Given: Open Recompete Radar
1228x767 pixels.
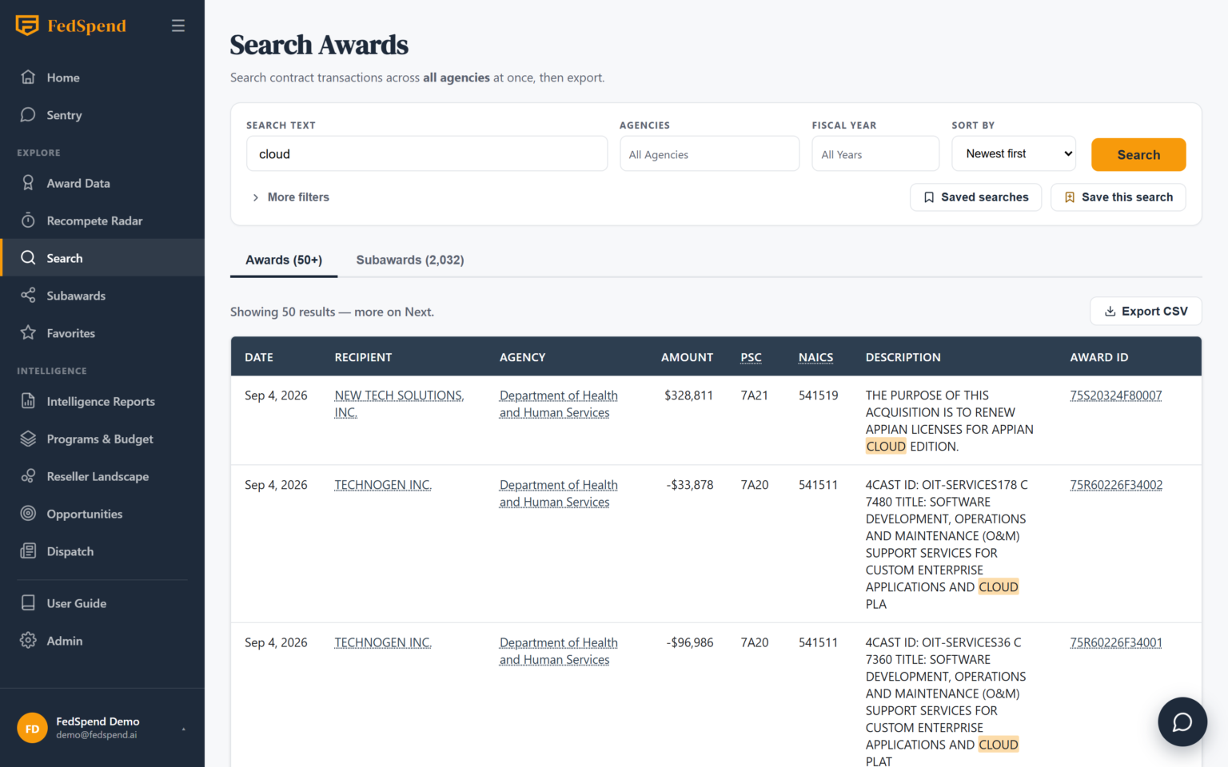Looking at the screenshot, I should [102, 221].
